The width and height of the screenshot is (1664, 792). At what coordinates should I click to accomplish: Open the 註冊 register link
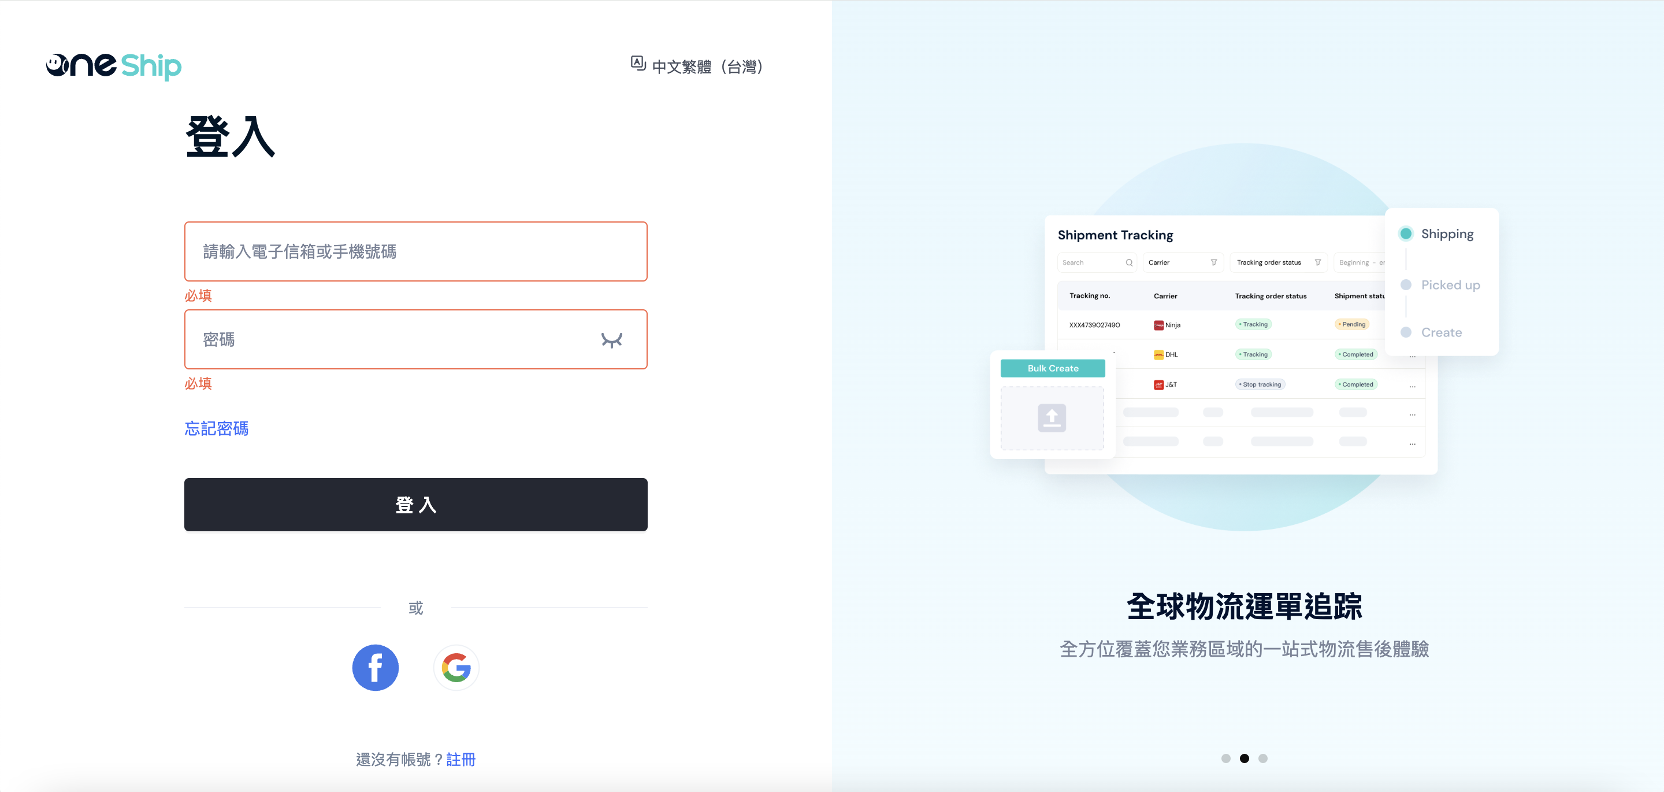point(460,759)
